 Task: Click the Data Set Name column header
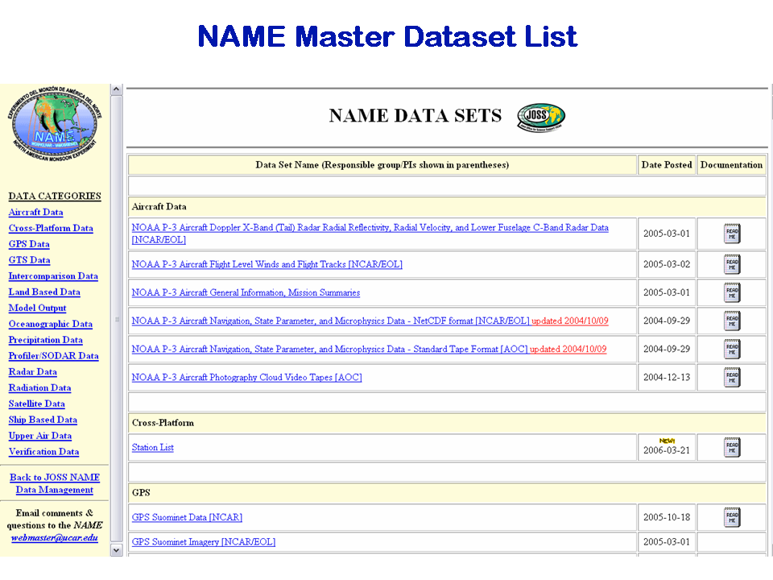click(382, 164)
